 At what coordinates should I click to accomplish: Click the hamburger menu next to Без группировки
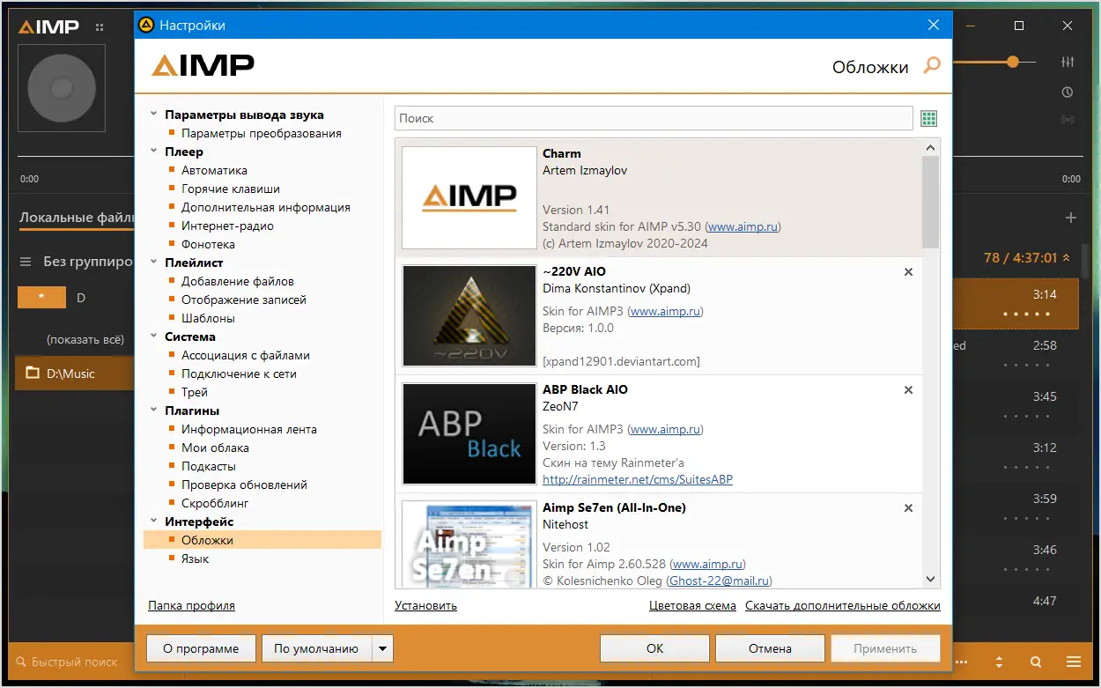click(x=26, y=262)
